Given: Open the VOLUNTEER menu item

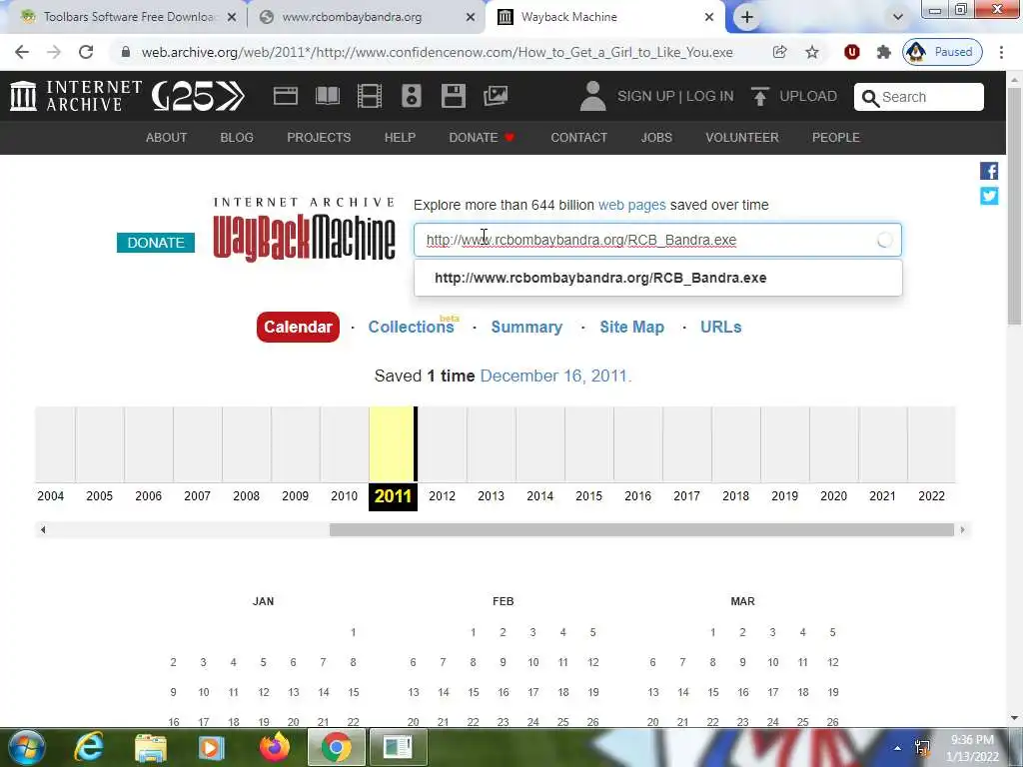Looking at the screenshot, I should pos(742,138).
